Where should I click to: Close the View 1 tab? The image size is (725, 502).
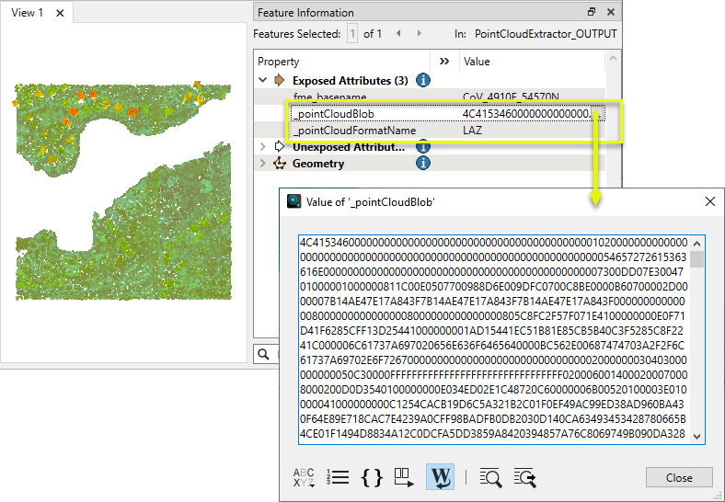pos(60,13)
